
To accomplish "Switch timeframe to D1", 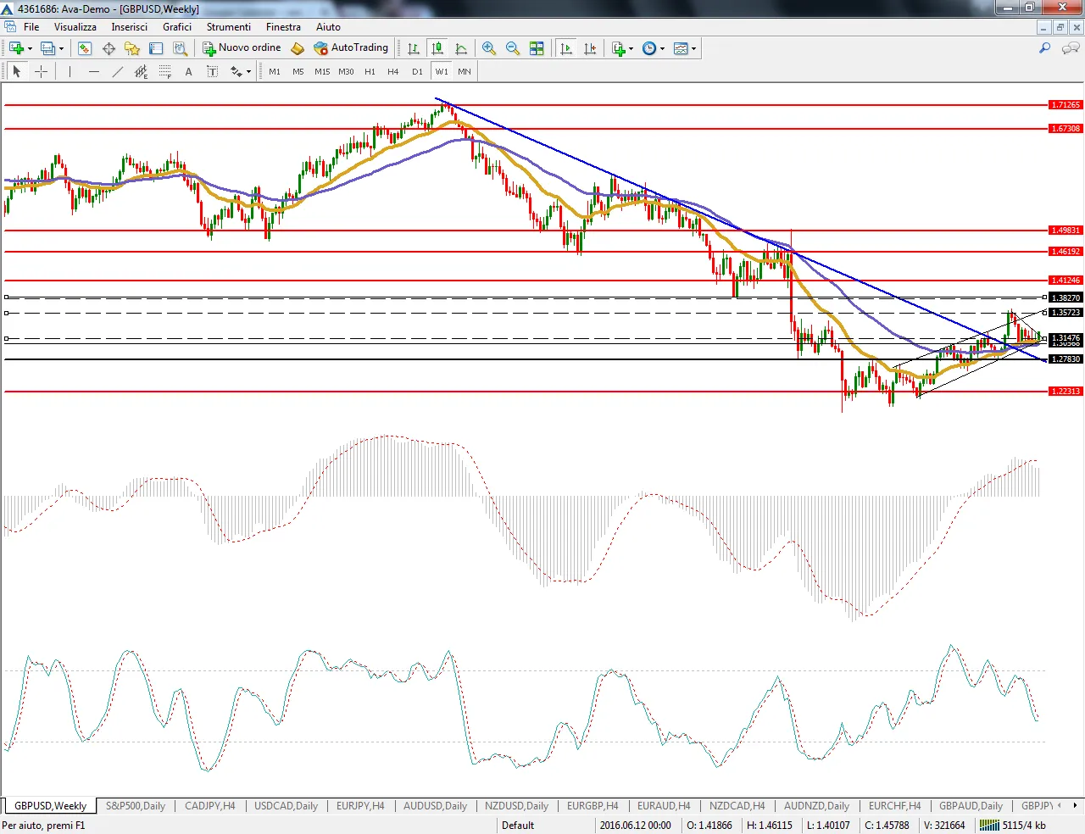I will [x=417, y=71].
